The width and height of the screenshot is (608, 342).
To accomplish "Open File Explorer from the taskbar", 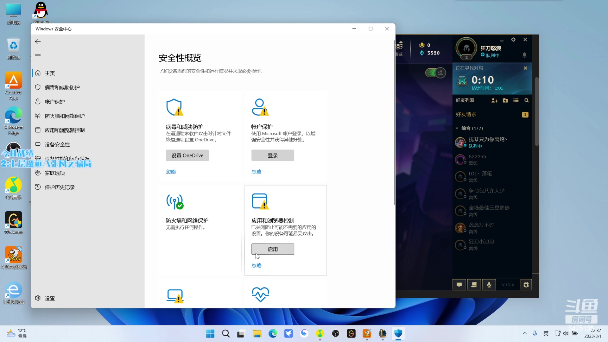I will pyautogui.click(x=257, y=333).
